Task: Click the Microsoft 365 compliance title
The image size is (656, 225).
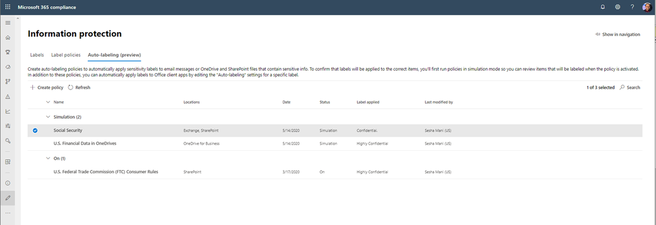Action: click(47, 7)
